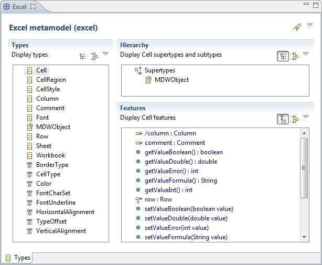Toggle hierarchical display in Types section
Screen dimensions: 322x265
click(x=82, y=56)
